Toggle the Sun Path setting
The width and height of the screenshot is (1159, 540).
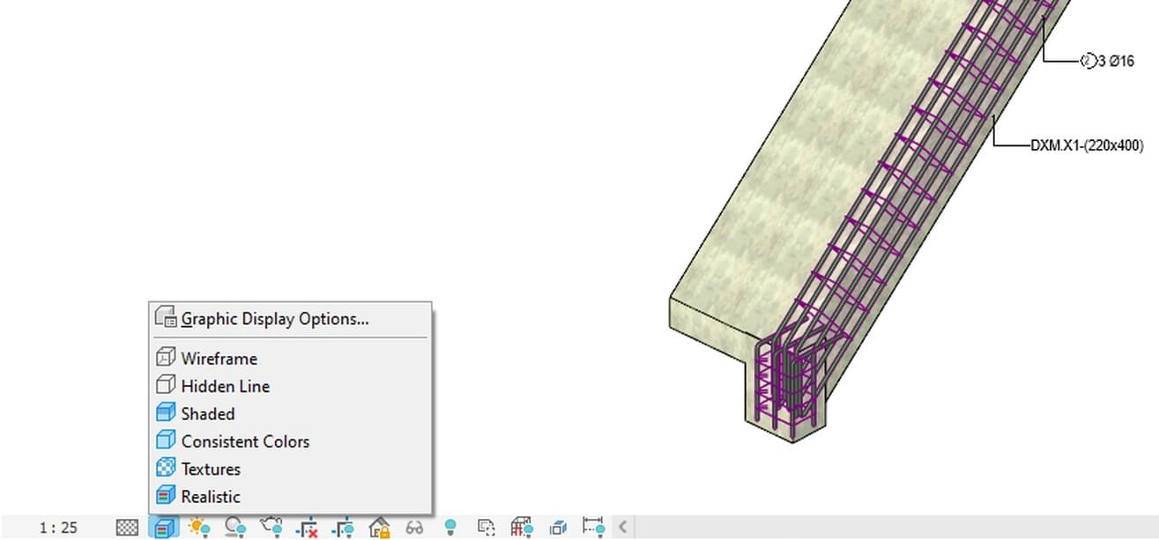(199, 528)
